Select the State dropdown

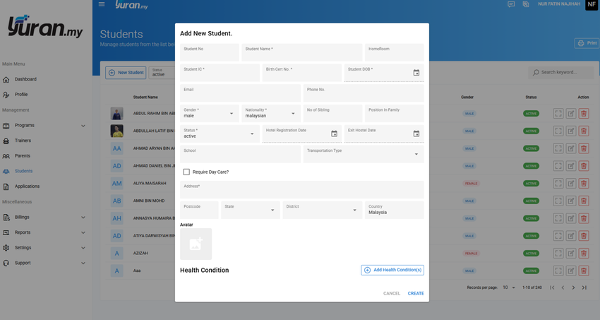click(x=251, y=210)
